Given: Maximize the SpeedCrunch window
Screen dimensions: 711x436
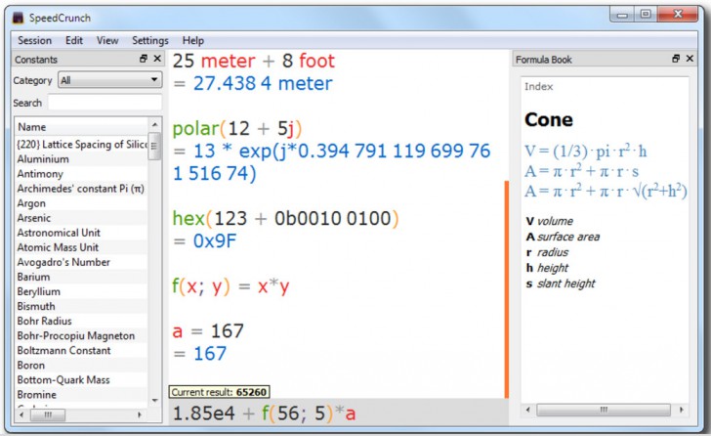Looking at the screenshot, I should 646,15.
